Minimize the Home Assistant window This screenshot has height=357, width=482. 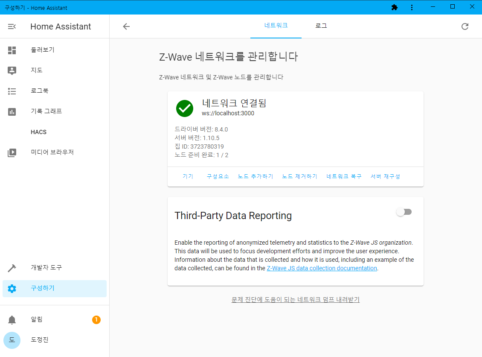point(433,7)
